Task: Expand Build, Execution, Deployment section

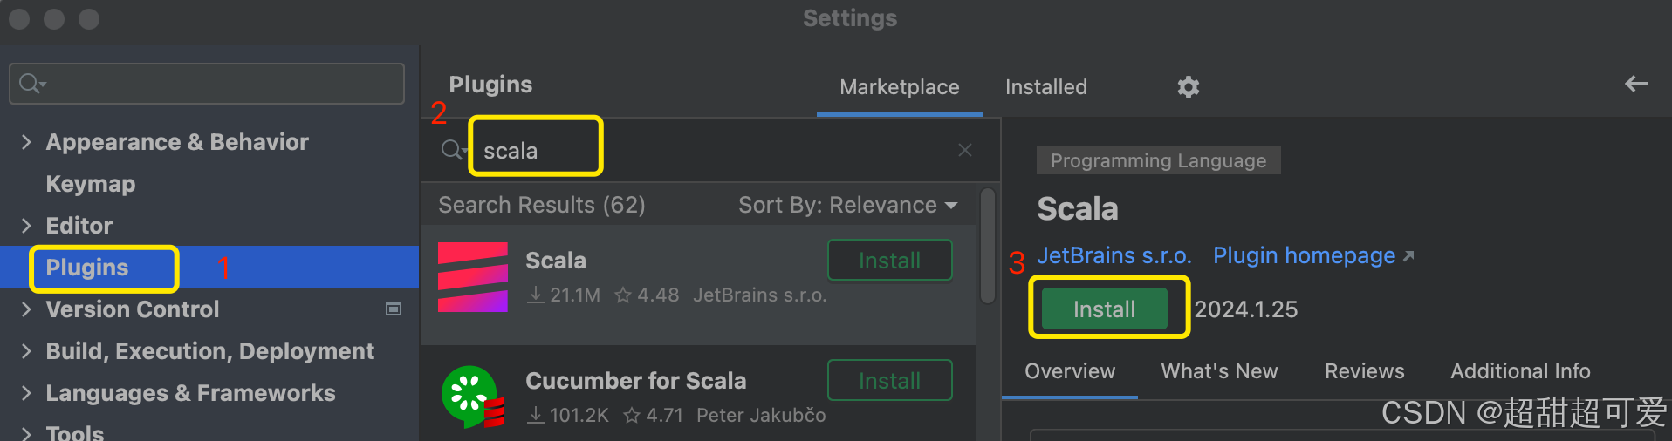Action: (26, 351)
